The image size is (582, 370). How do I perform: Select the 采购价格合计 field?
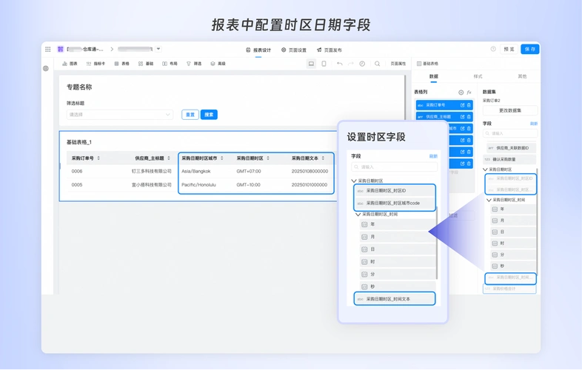(509, 289)
